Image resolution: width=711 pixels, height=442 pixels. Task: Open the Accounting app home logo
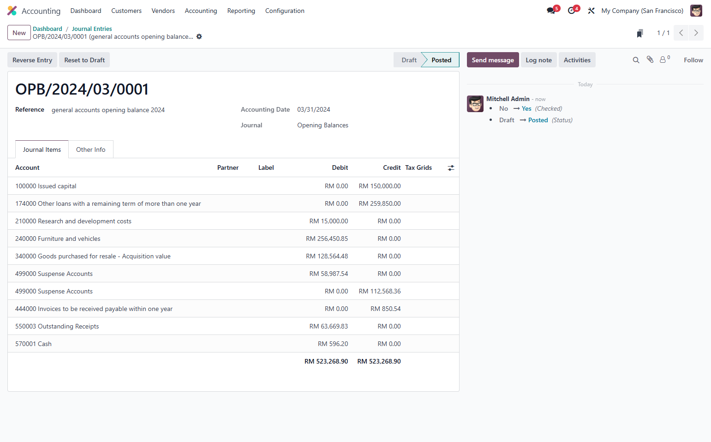[12, 11]
